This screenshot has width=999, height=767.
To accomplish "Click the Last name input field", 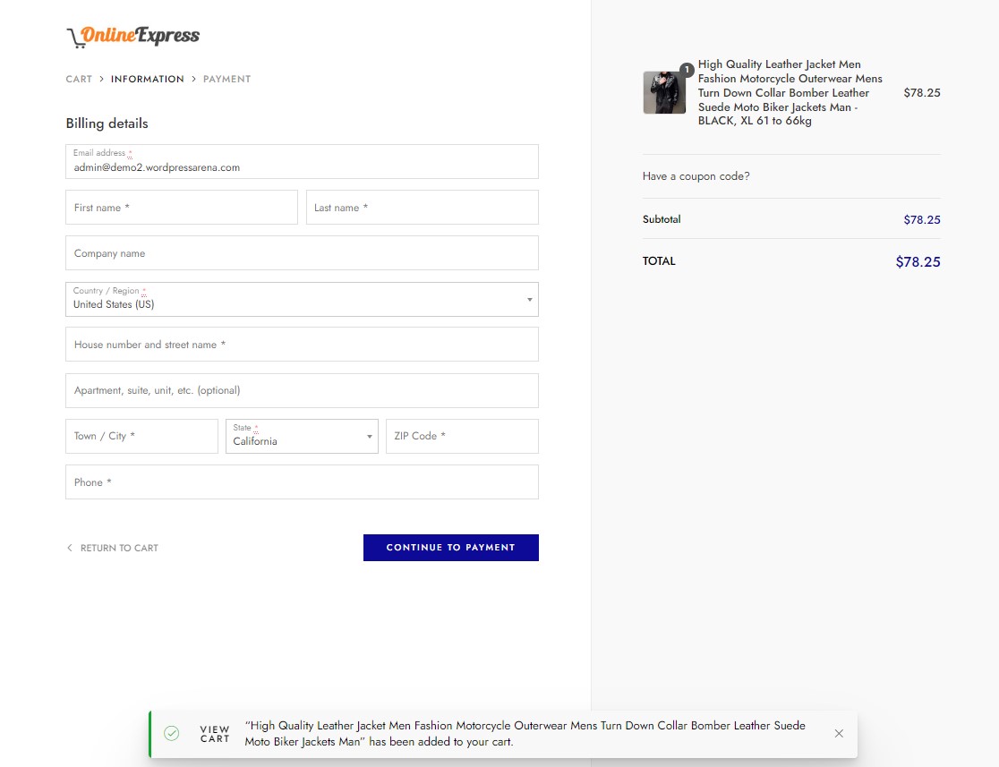I will click(423, 208).
